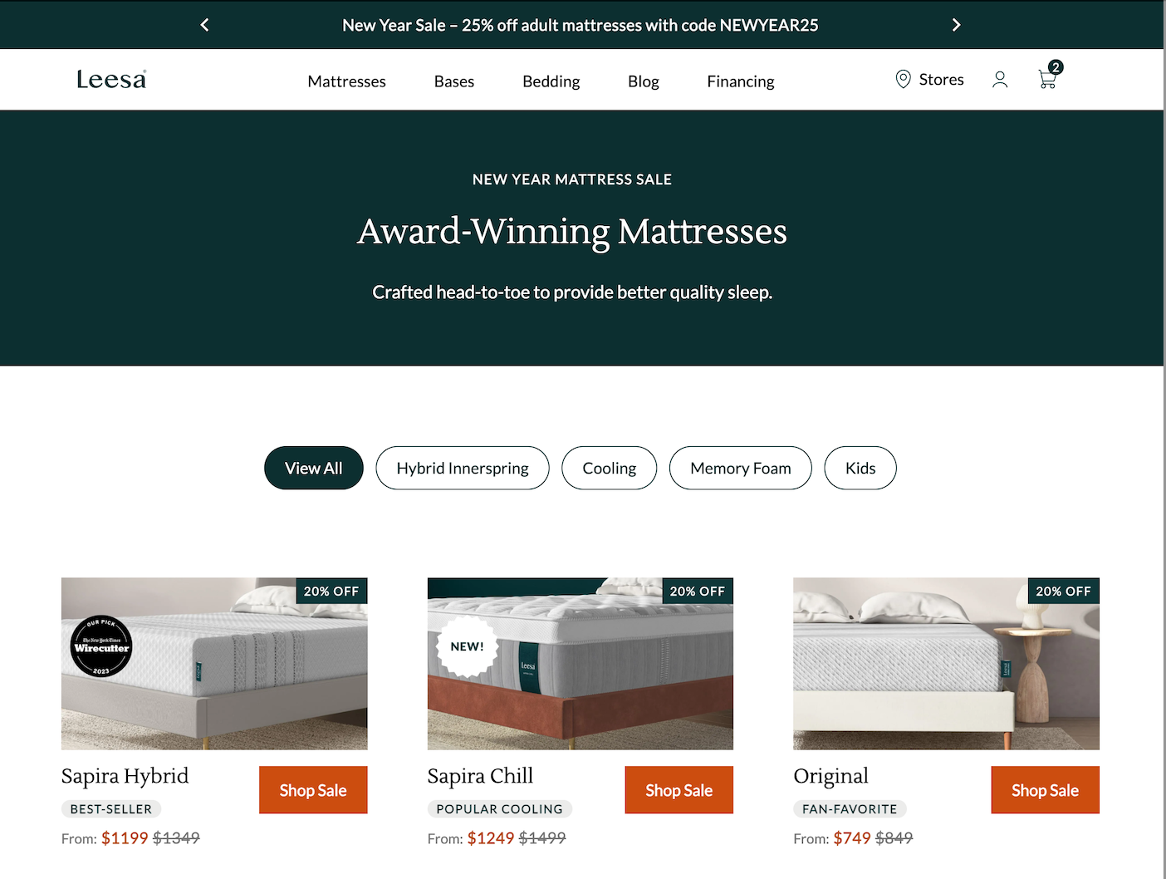1166x879 pixels.
Task: Filter by Cooling mattresses
Action: 610,468
